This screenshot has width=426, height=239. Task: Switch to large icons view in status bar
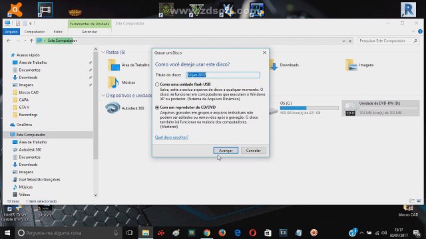419,201
